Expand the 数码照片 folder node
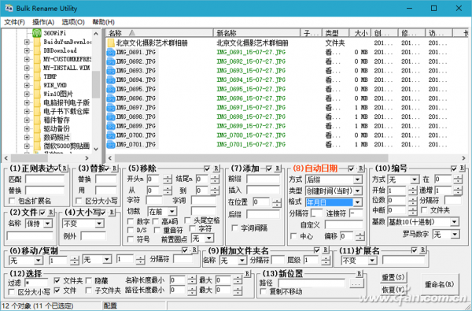This screenshot has width=472, height=311. pos(27,138)
